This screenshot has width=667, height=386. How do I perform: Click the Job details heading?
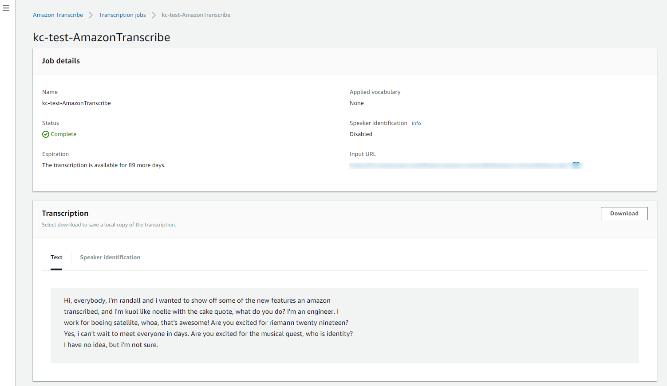pyautogui.click(x=61, y=61)
